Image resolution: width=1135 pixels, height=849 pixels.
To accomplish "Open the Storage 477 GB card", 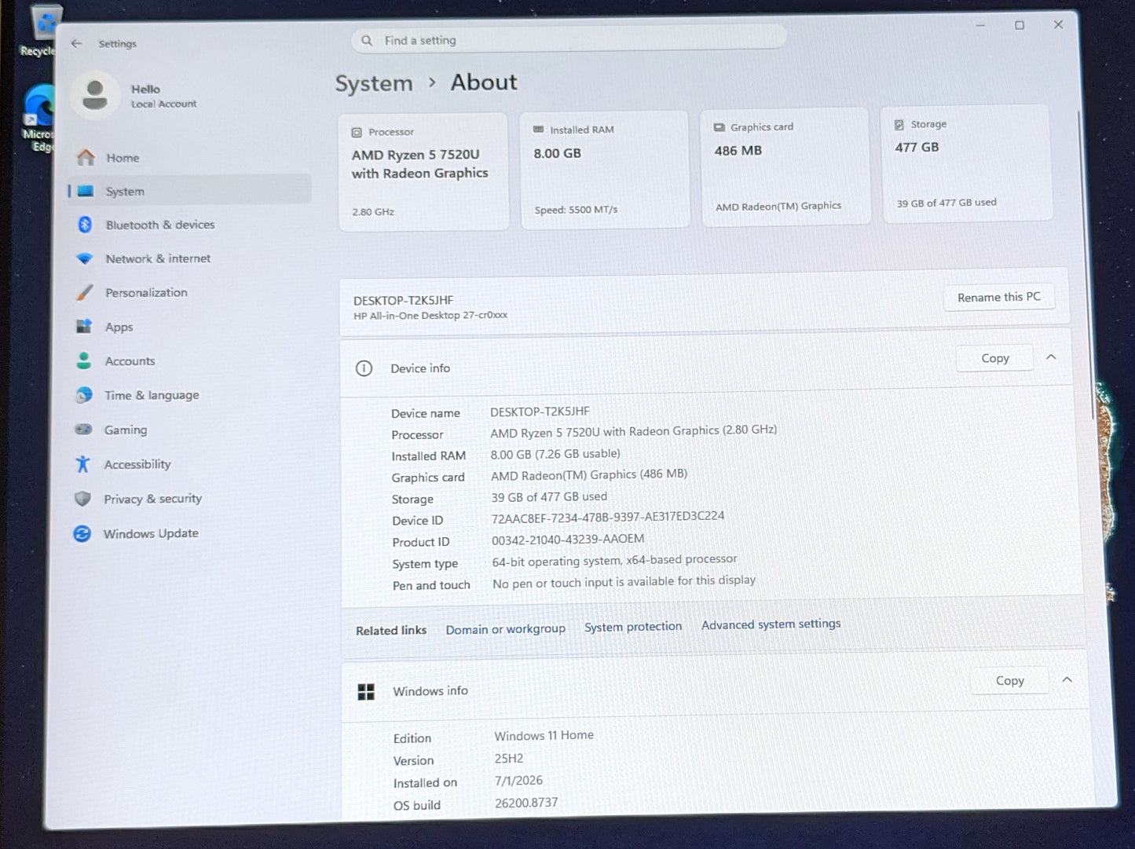I will (x=967, y=163).
